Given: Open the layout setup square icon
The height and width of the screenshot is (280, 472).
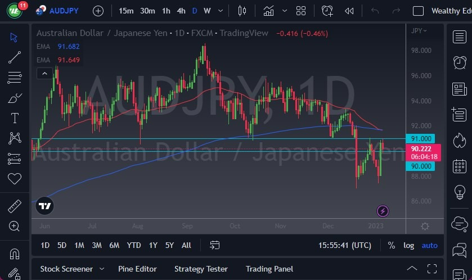Looking at the screenshot, I should 418,11.
